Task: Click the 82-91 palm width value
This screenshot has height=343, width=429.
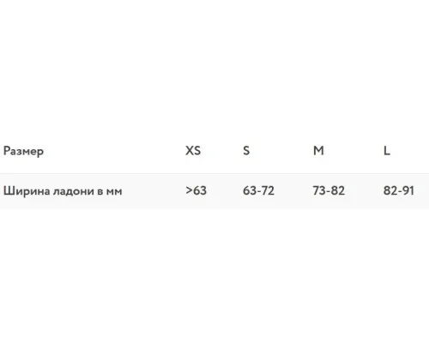Action: [x=399, y=190]
